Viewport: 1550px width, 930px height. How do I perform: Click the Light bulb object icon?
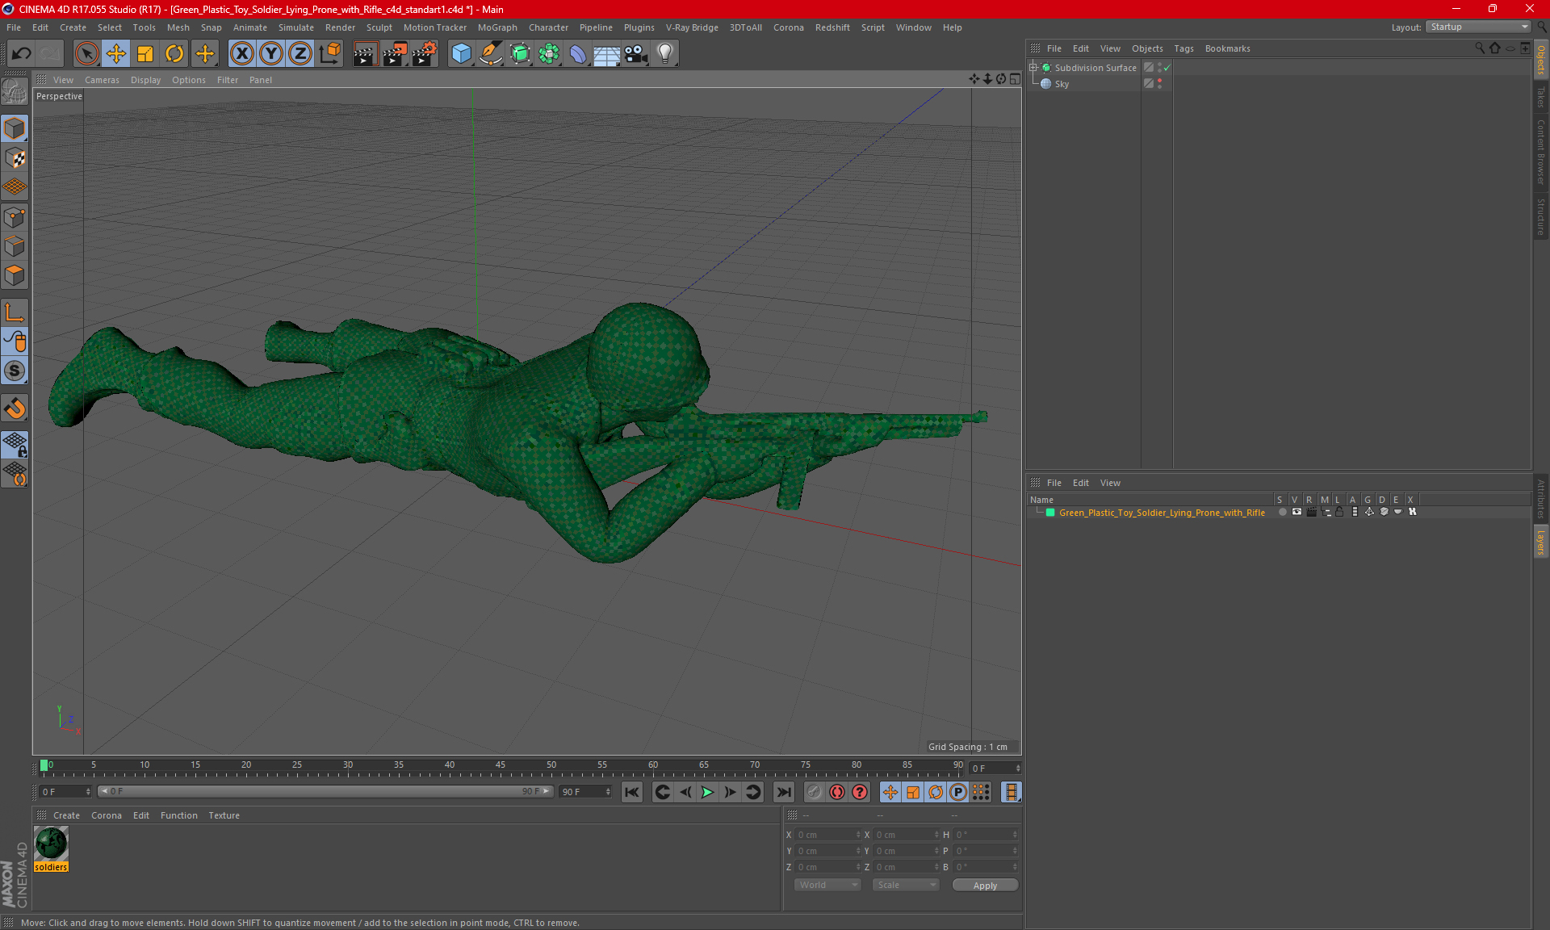(665, 53)
